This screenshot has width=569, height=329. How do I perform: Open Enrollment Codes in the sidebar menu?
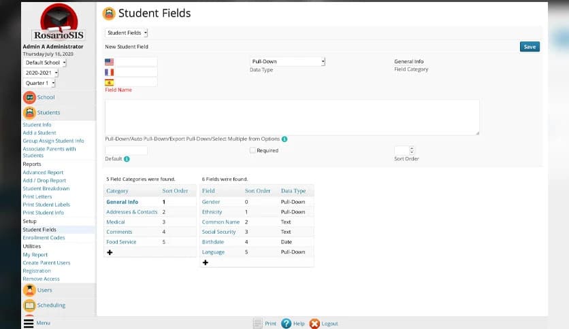44,238
